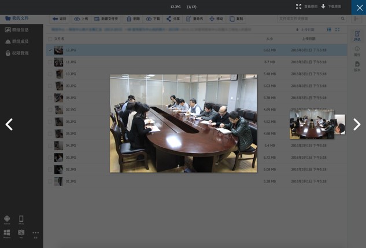
Task: Expand the three-dots more clients menu
Action: pos(35,233)
